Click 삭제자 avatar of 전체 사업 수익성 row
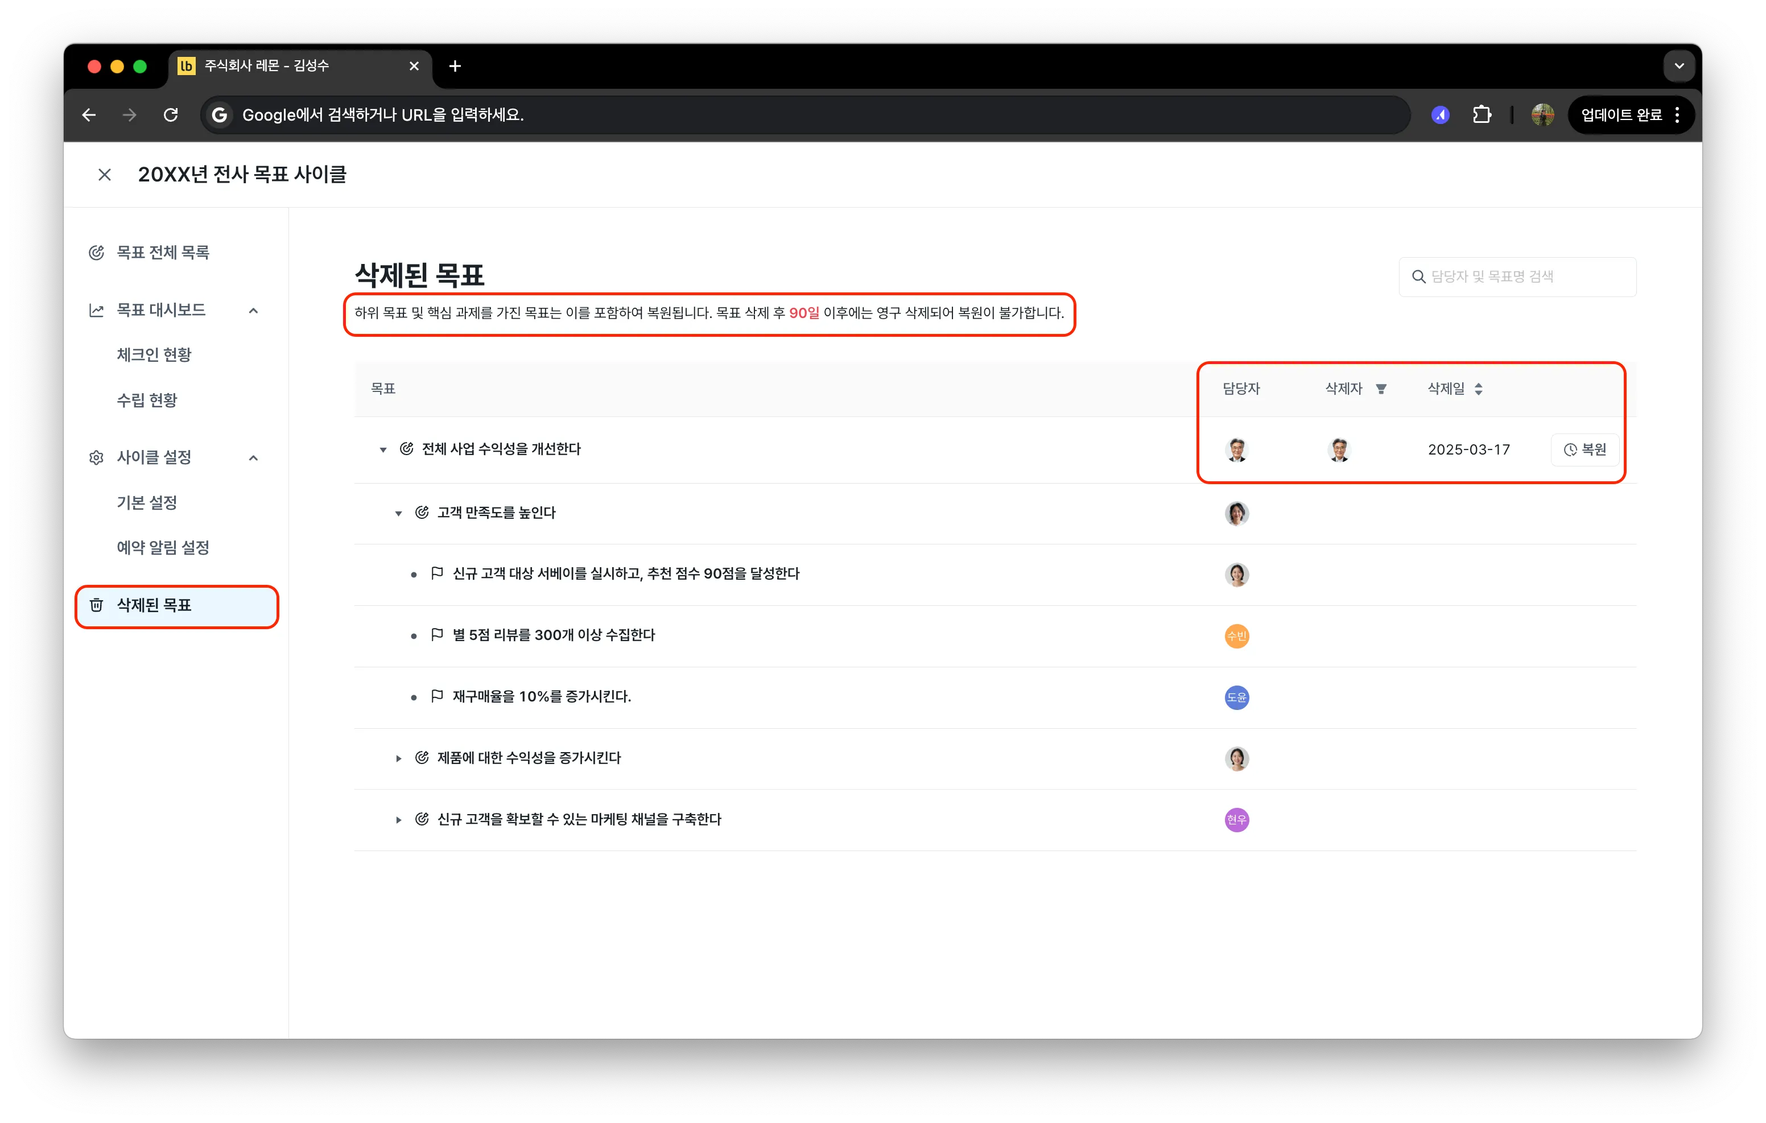Screen dimensions: 1766x1123 click(x=1339, y=449)
